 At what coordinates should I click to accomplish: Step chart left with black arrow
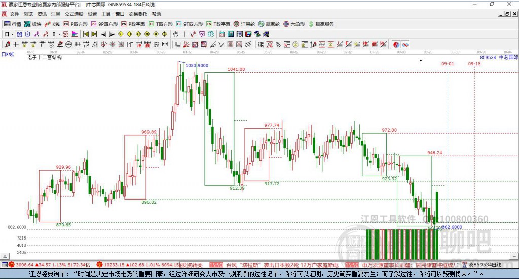click(103, 34)
